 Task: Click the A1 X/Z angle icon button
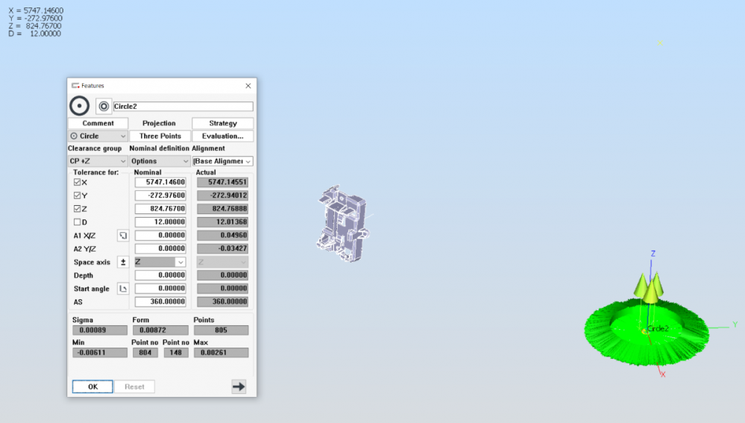coord(123,235)
